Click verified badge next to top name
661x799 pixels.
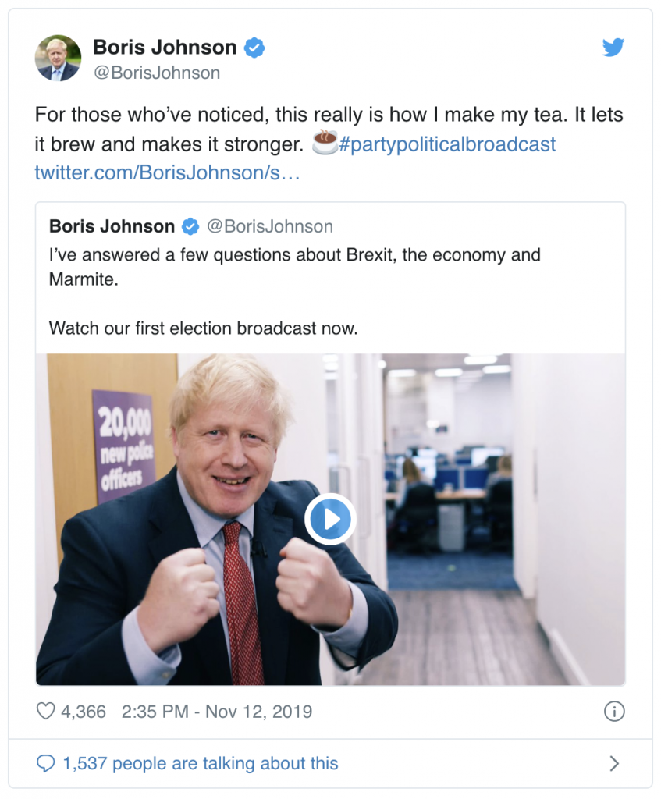pyautogui.click(x=254, y=48)
